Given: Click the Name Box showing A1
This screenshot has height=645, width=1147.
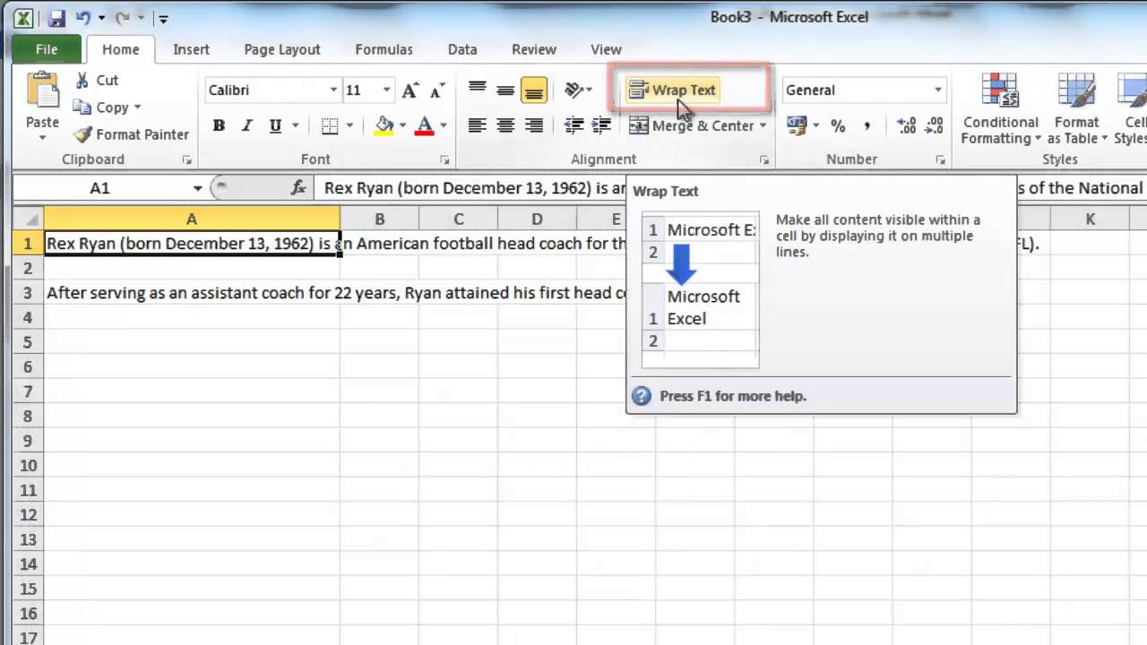Looking at the screenshot, I should 99,188.
